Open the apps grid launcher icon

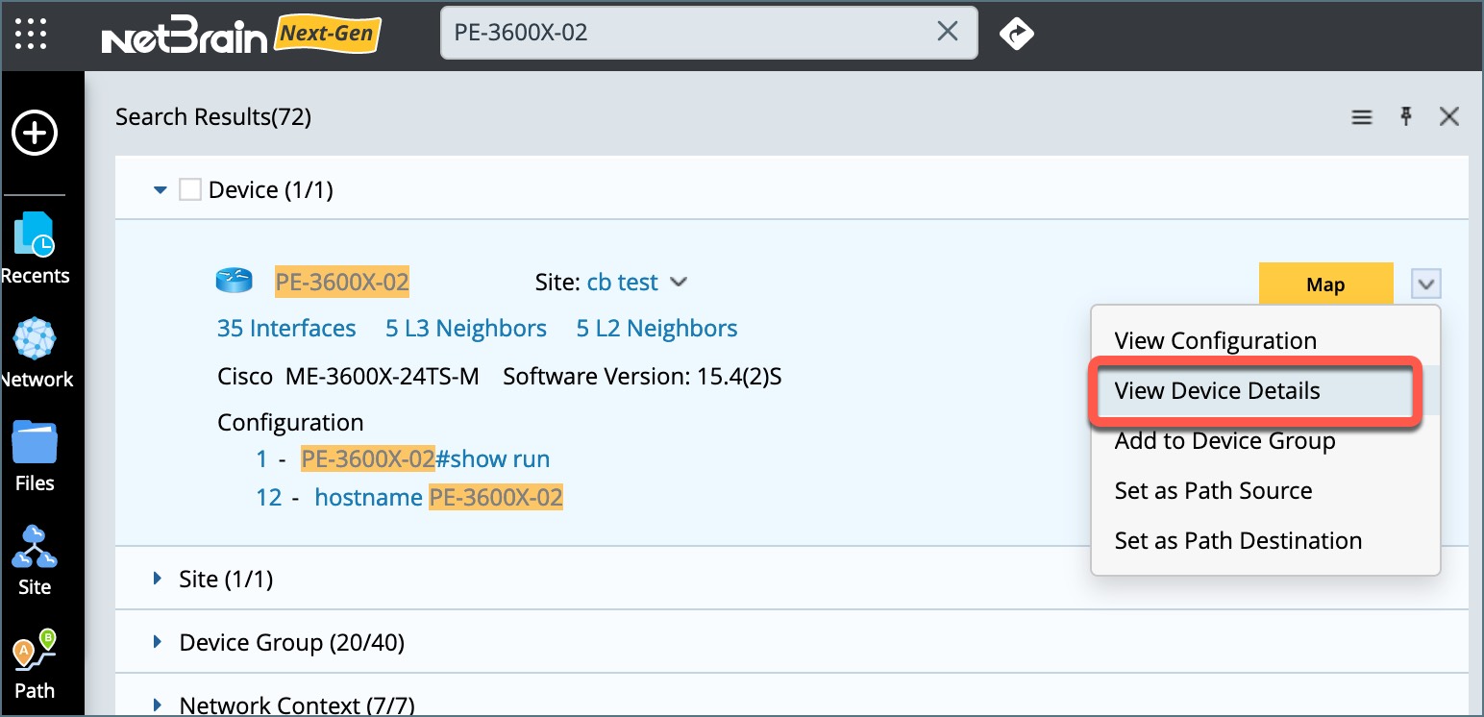pos(32,33)
